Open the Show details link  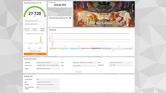click(x=79, y=72)
